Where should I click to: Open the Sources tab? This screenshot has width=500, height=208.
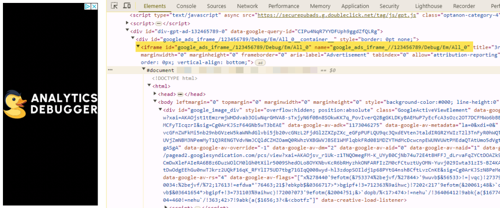(x=216, y=6)
